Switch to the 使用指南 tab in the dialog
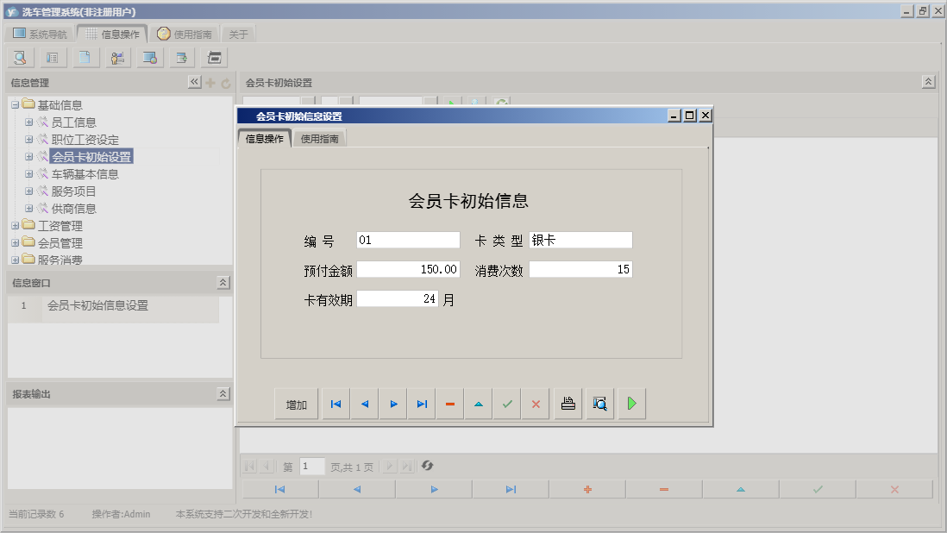The height and width of the screenshot is (533, 947). 320,136
